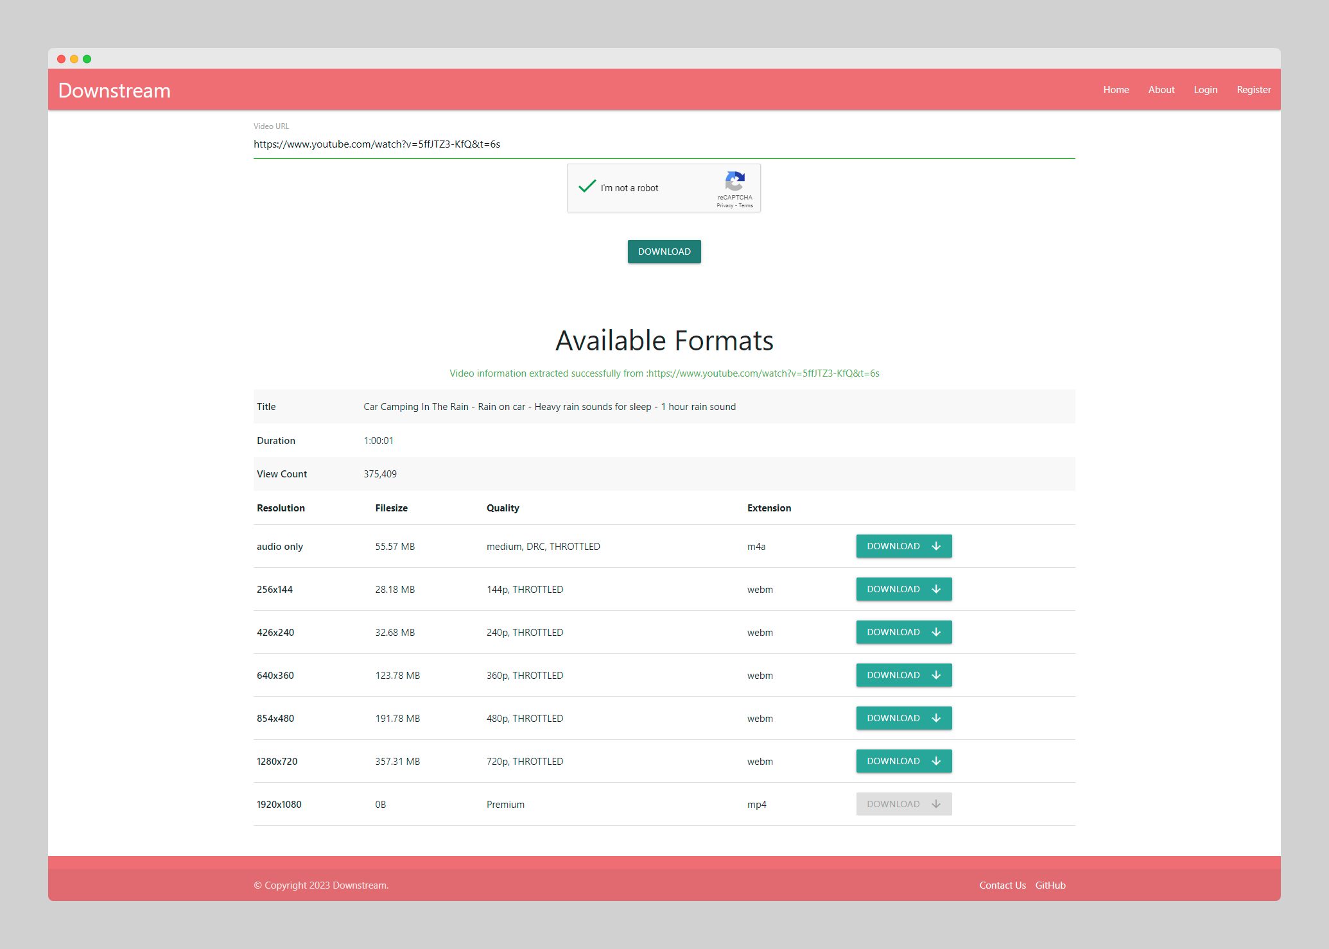Image resolution: width=1329 pixels, height=949 pixels.
Task: Go to the Login page
Action: coord(1205,90)
